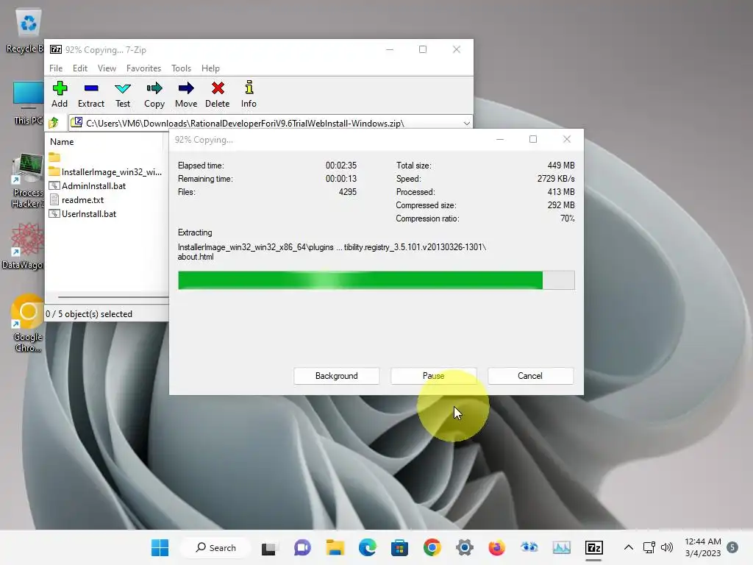Open the File menu in 7-Zip
The image size is (753, 565).
56,68
